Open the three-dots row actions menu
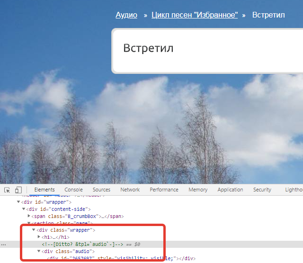This screenshot has width=303, height=263. tap(3, 245)
